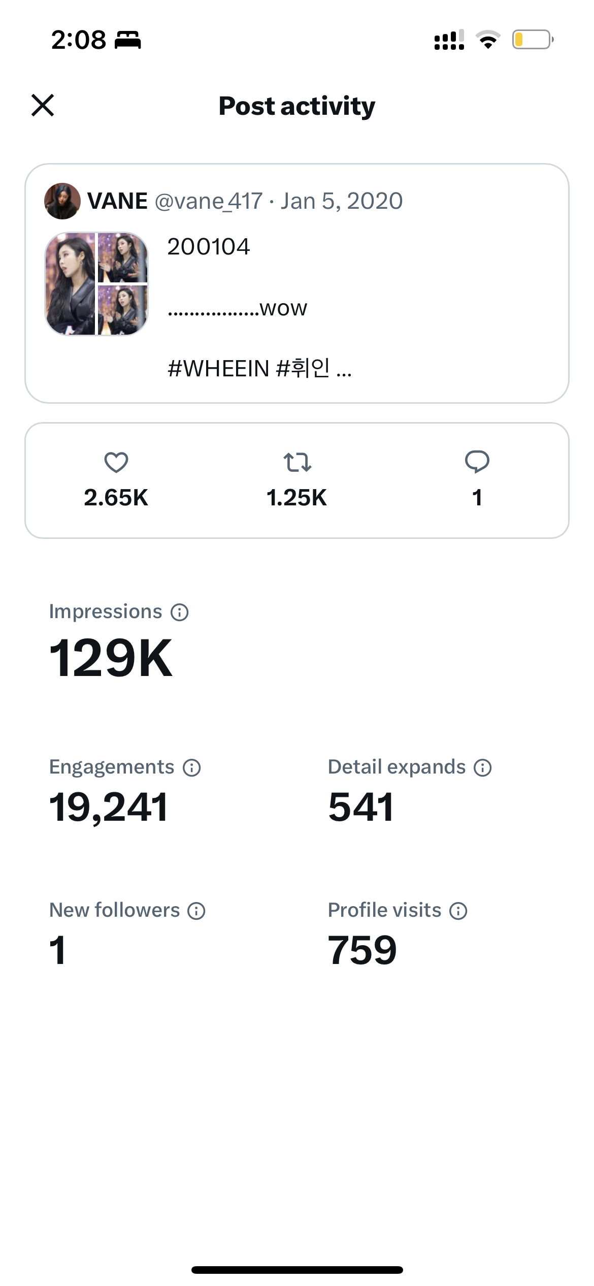Tap the Profile visits info icon
Viewport: 594px width, 1286px height.
[x=458, y=911]
